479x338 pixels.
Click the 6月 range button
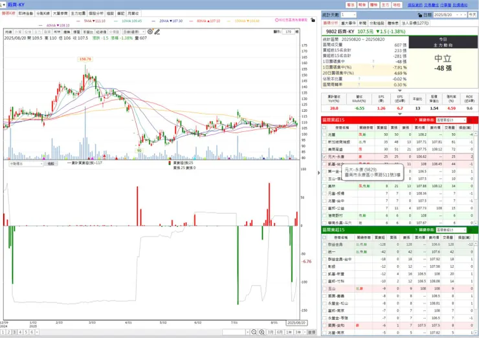[x=280, y=332]
